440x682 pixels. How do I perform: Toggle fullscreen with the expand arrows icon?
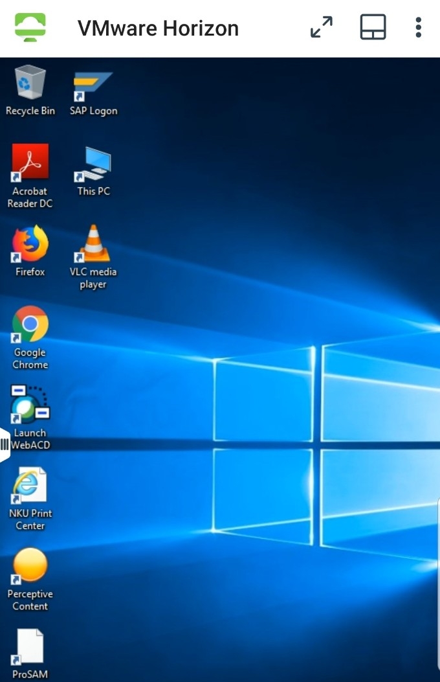coord(322,27)
